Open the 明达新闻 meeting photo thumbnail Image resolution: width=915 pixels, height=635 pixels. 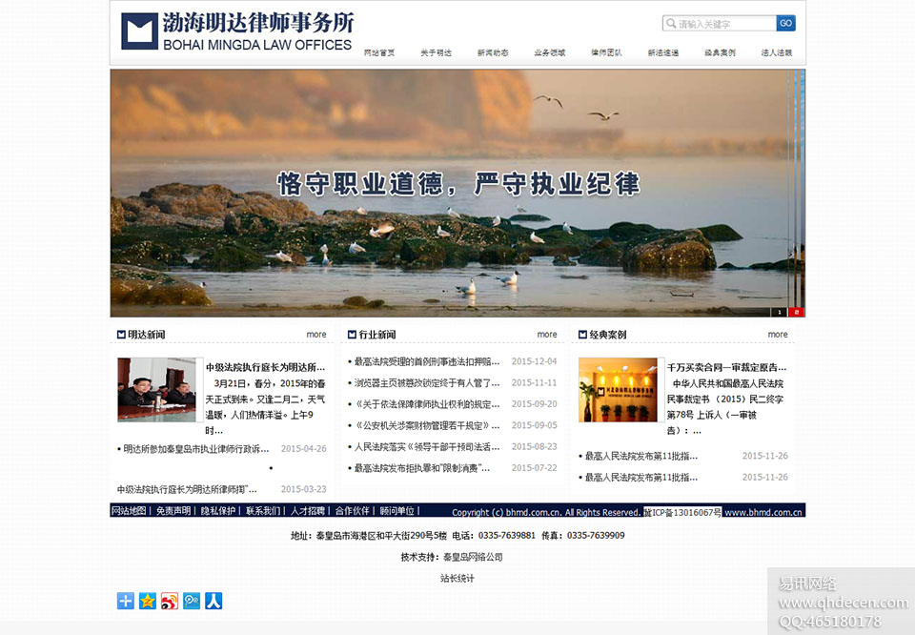[x=156, y=390]
